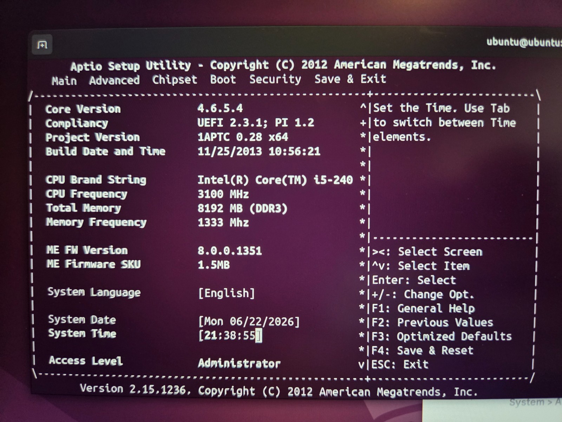Click the Compliancy label
This screenshot has height=422, width=562.
click(77, 123)
